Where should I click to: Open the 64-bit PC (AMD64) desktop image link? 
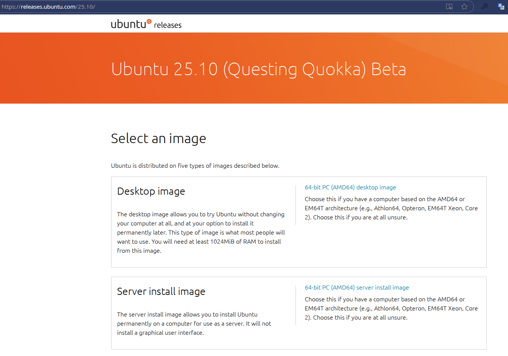(350, 187)
